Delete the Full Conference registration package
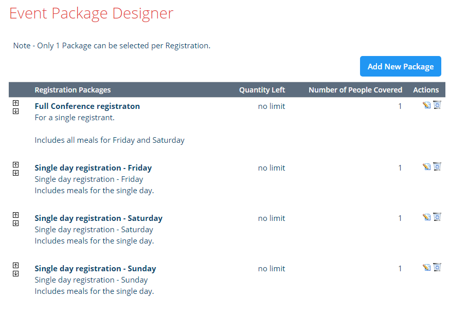 [437, 105]
